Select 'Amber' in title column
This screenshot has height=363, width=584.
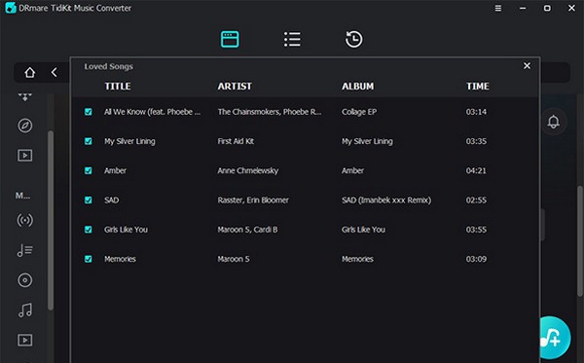pyautogui.click(x=115, y=170)
